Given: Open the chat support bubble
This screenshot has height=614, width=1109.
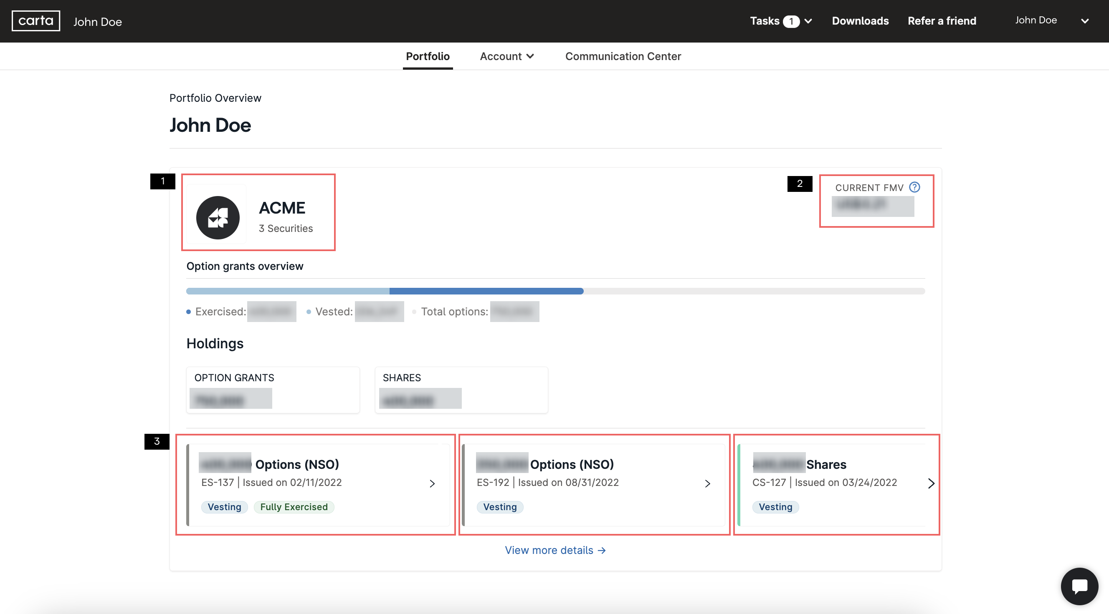Looking at the screenshot, I should (x=1079, y=586).
